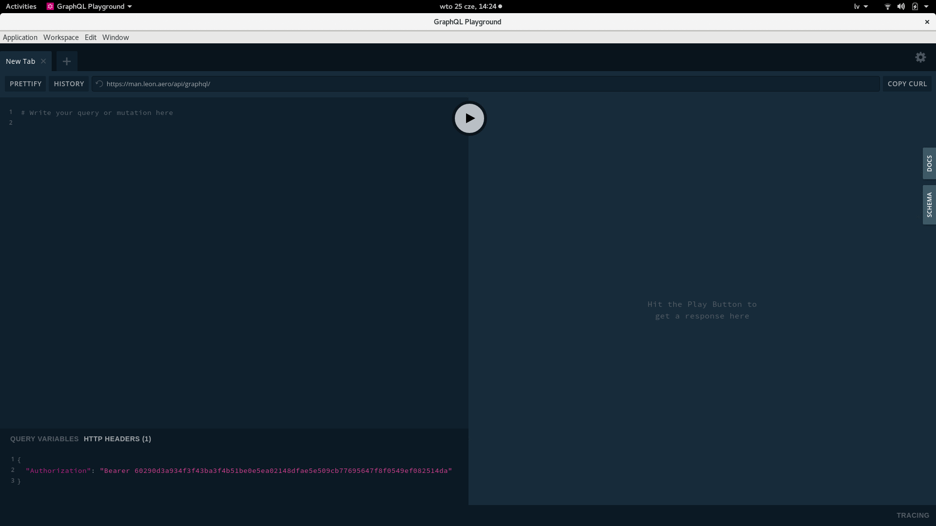Open the settings gear icon
Viewport: 936px width, 526px height.
tap(920, 57)
